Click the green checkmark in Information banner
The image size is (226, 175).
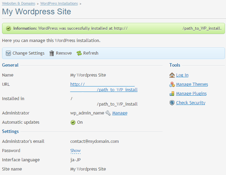[9, 28]
